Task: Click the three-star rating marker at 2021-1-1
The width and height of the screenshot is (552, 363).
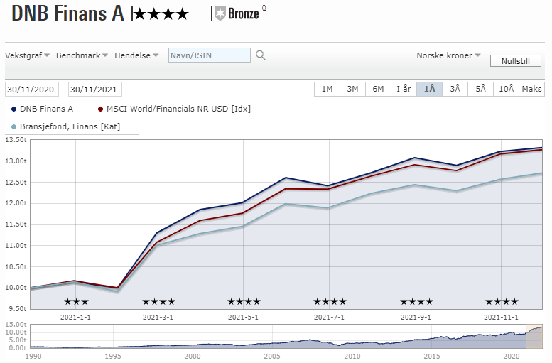Action: pos(76,302)
